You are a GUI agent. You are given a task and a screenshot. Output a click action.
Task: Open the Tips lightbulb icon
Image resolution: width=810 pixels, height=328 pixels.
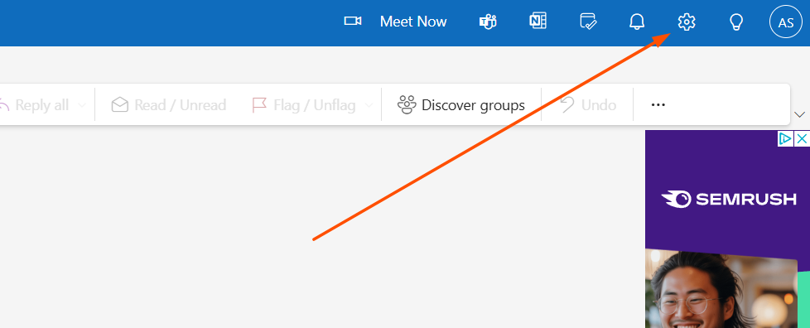(735, 22)
